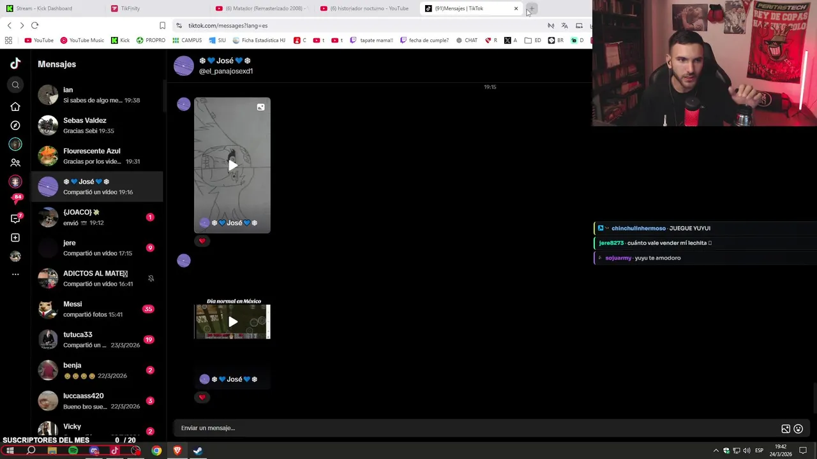The image size is (817, 459).
Task: Switch to Stream - Kick Dashboard tab
Action: (52, 8)
